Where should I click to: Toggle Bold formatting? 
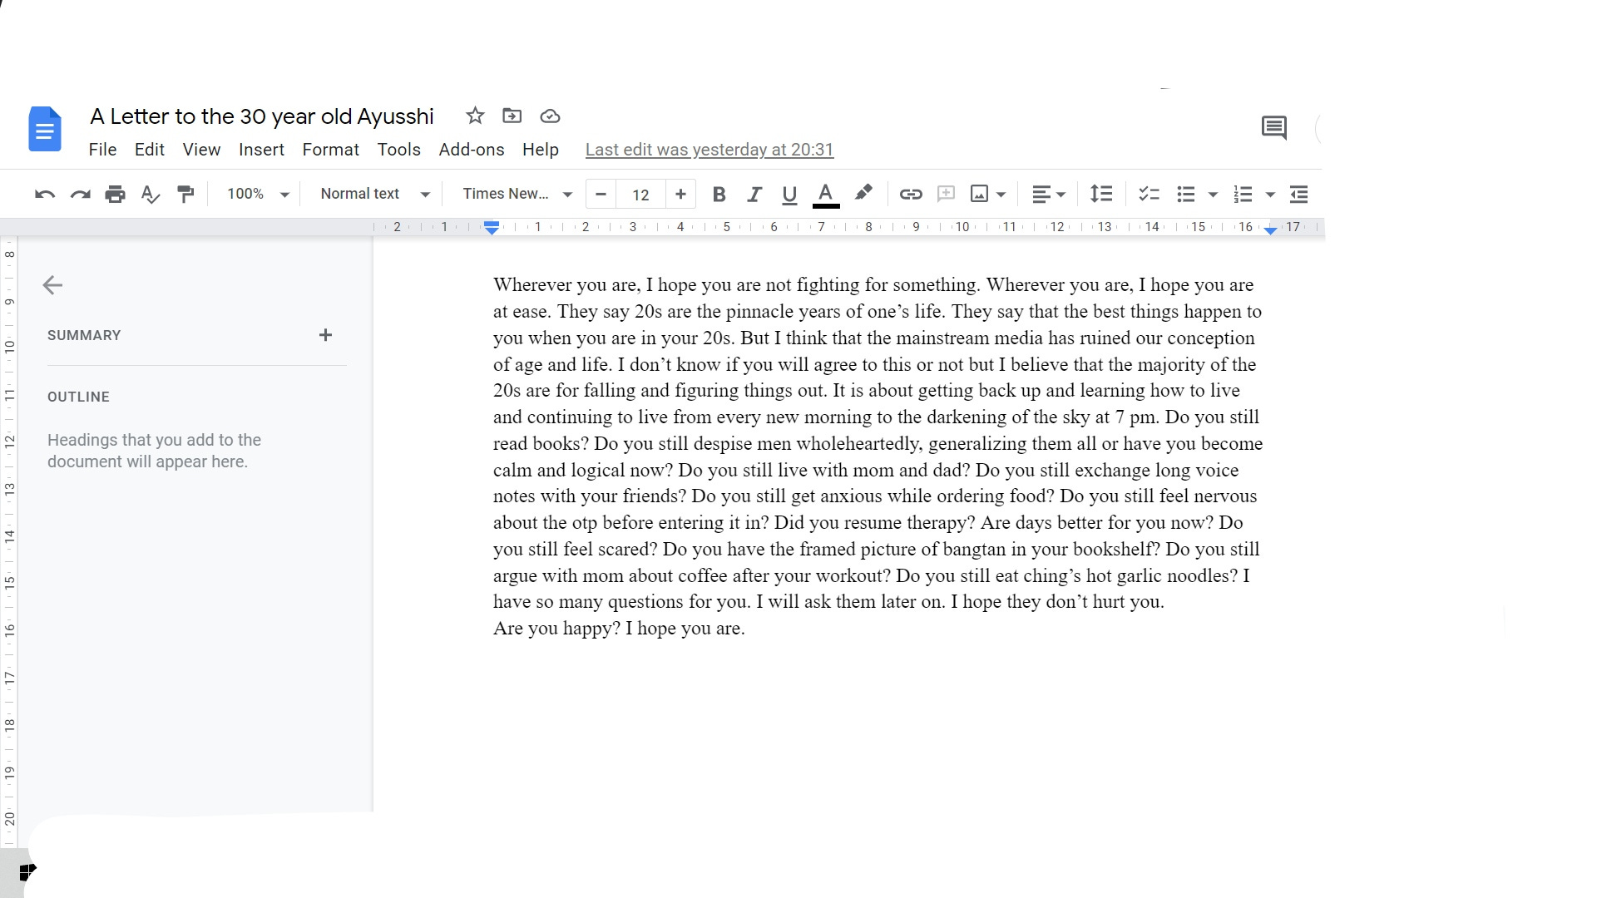[719, 195]
